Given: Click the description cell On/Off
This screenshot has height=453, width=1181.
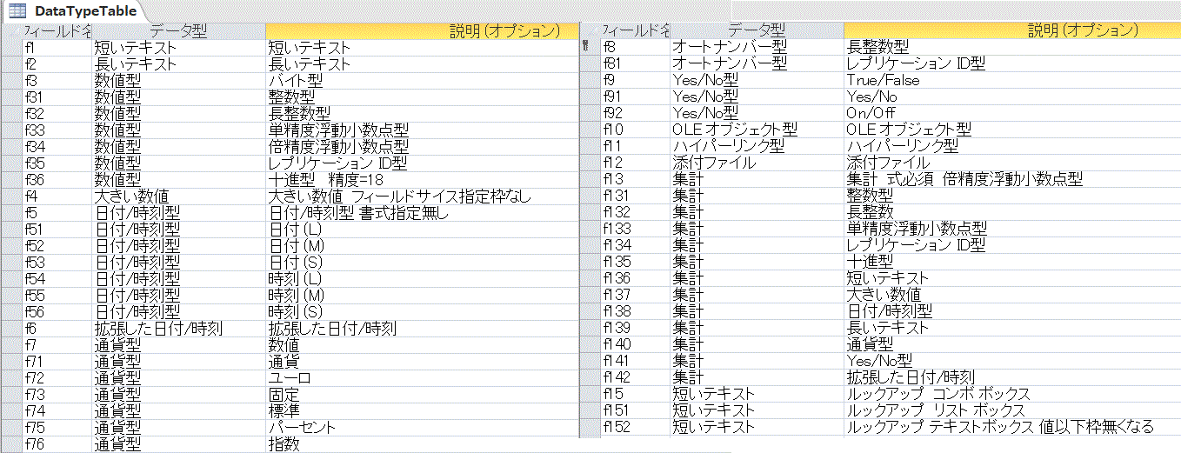Looking at the screenshot, I should coord(1012,113).
